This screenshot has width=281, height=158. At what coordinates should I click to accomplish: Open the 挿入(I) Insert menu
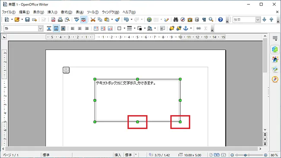(52, 12)
